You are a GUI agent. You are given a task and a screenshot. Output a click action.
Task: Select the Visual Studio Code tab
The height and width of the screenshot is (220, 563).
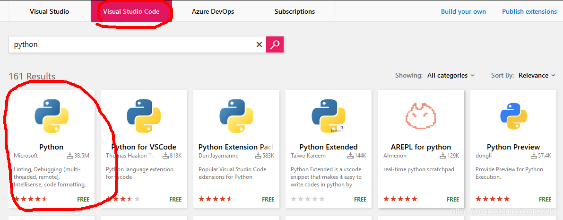point(131,11)
